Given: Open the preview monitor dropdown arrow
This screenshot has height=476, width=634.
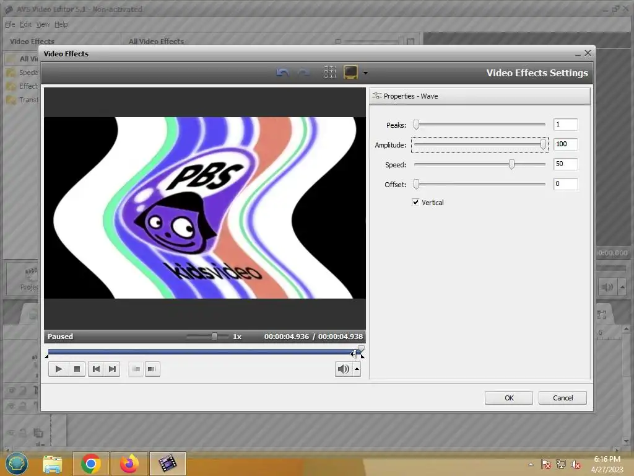Looking at the screenshot, I should point(365,73).
